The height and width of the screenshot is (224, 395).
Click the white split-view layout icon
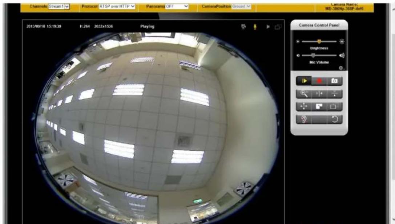point(319,106)
